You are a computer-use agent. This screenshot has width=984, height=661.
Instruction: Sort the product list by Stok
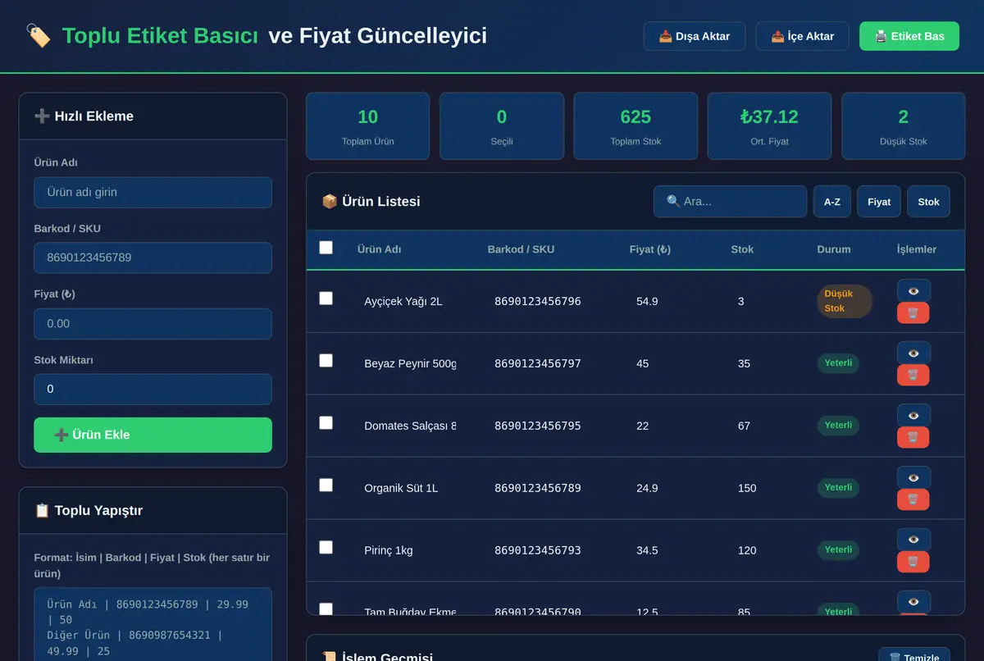928,202
